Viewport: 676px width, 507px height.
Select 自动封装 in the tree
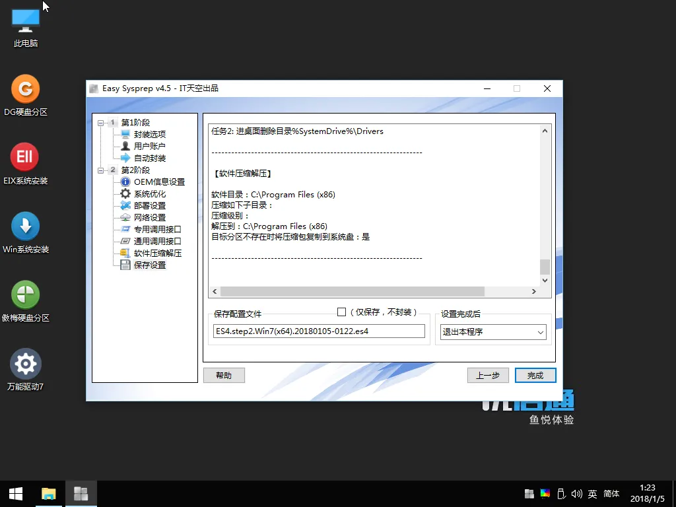click(150, 158)
